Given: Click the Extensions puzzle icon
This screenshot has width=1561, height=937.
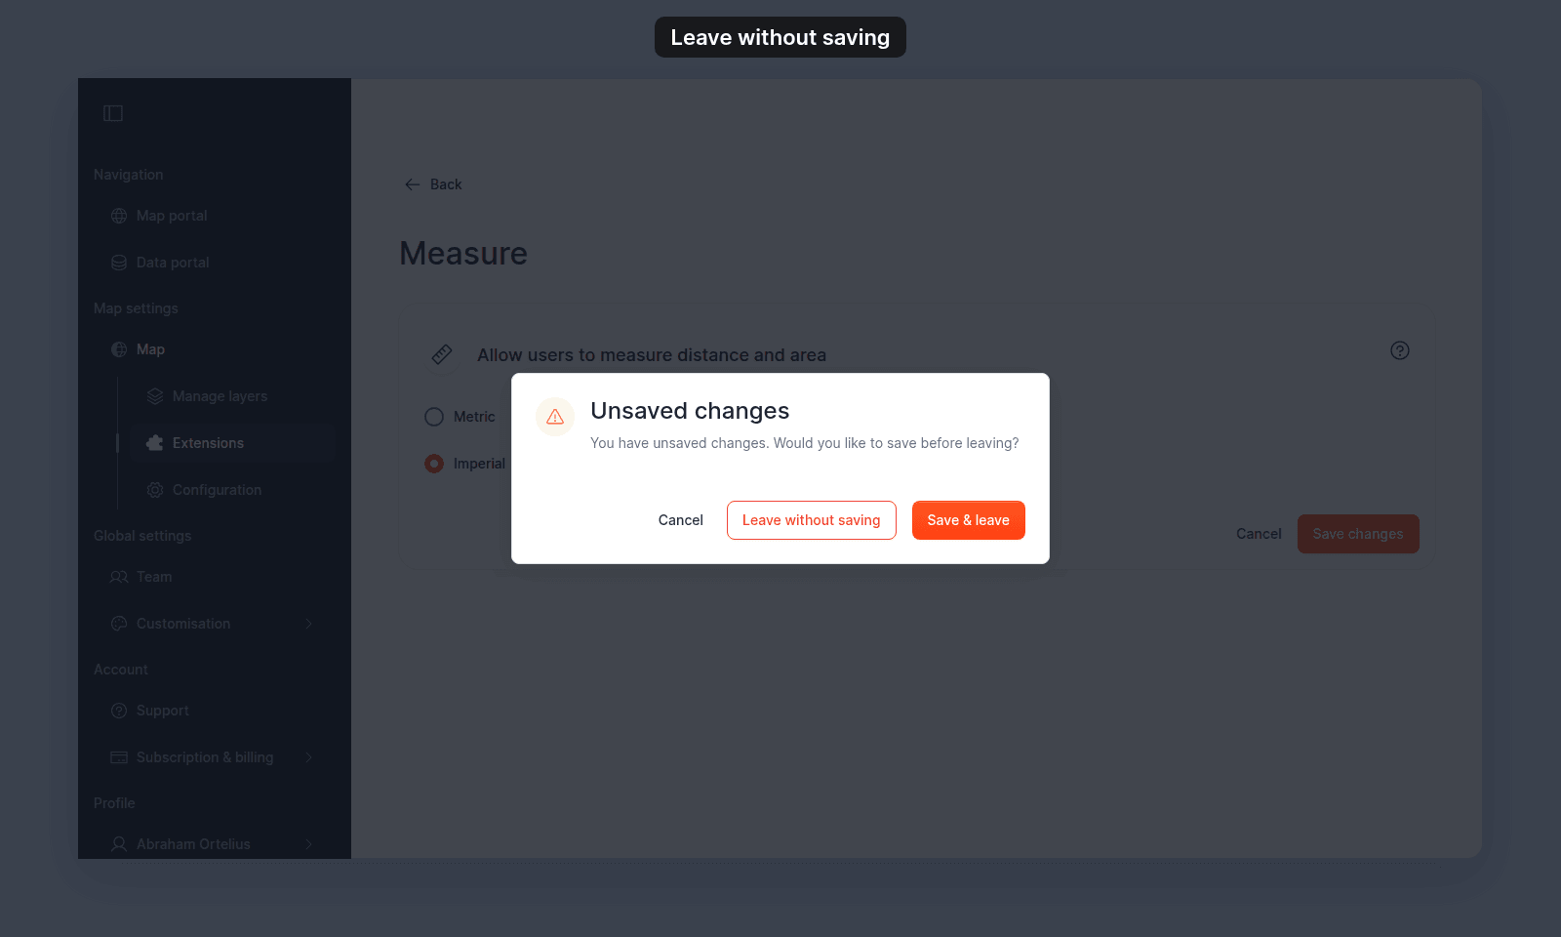Looking at the screenshot, I should pyautogui.click(x=155, y=443).
